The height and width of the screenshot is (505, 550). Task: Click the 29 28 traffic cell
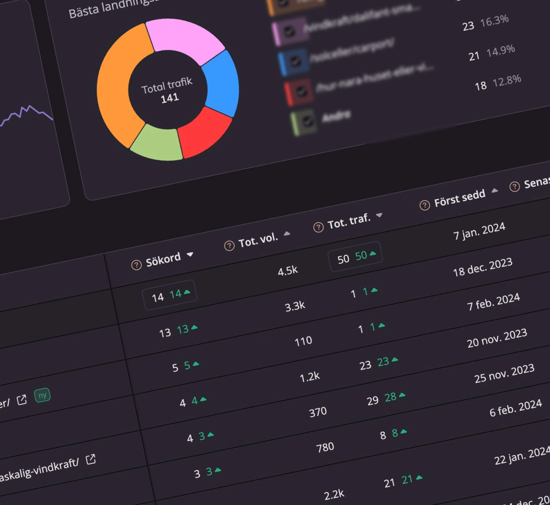(x=386, y=399)
